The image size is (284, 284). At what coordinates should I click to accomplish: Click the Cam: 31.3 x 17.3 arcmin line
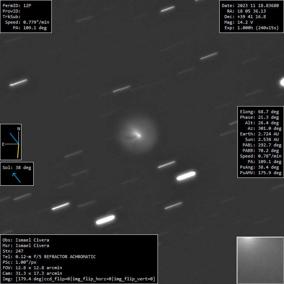32,273
